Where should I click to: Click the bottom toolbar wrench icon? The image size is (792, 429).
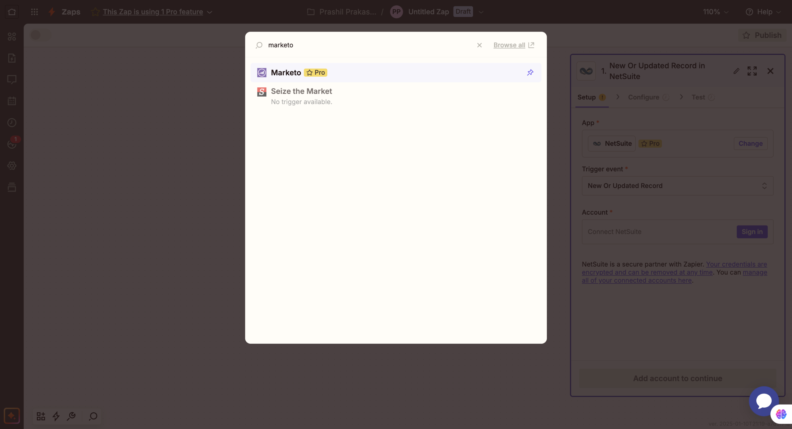(x=71, y=416)
